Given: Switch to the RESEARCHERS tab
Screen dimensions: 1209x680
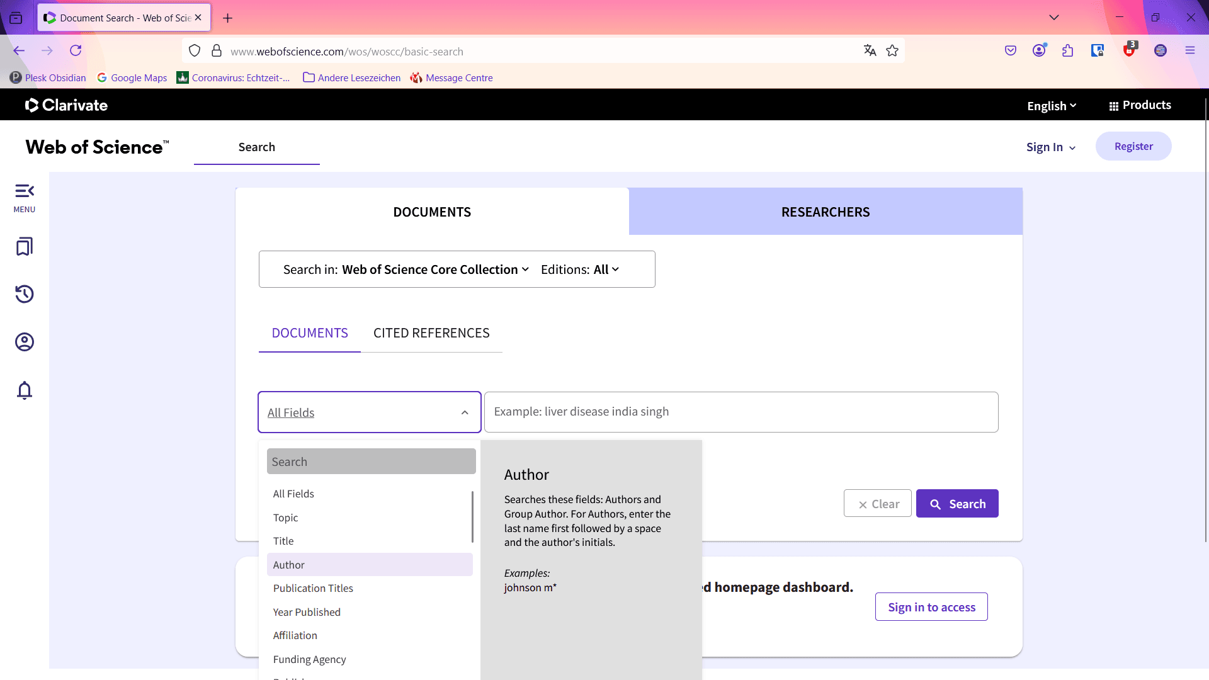Looking at the screenshot, I should click(x=826, y=212).
